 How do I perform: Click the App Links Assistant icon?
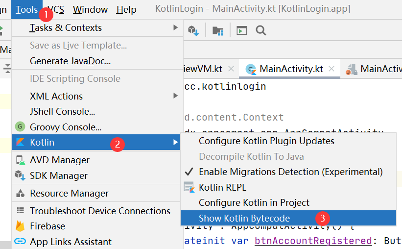(x=20, y=242)
